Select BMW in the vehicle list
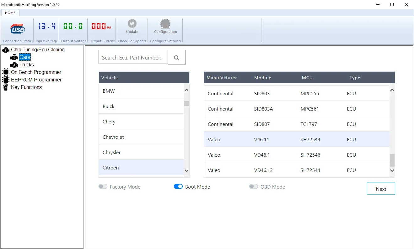414x249 pixels. click(141, 91)
